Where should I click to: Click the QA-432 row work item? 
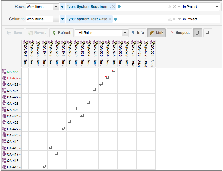click(12, 78)
